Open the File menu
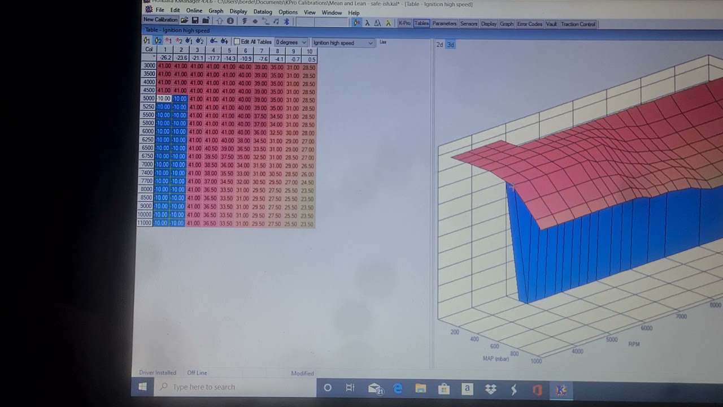 click(x=160, y=11)
